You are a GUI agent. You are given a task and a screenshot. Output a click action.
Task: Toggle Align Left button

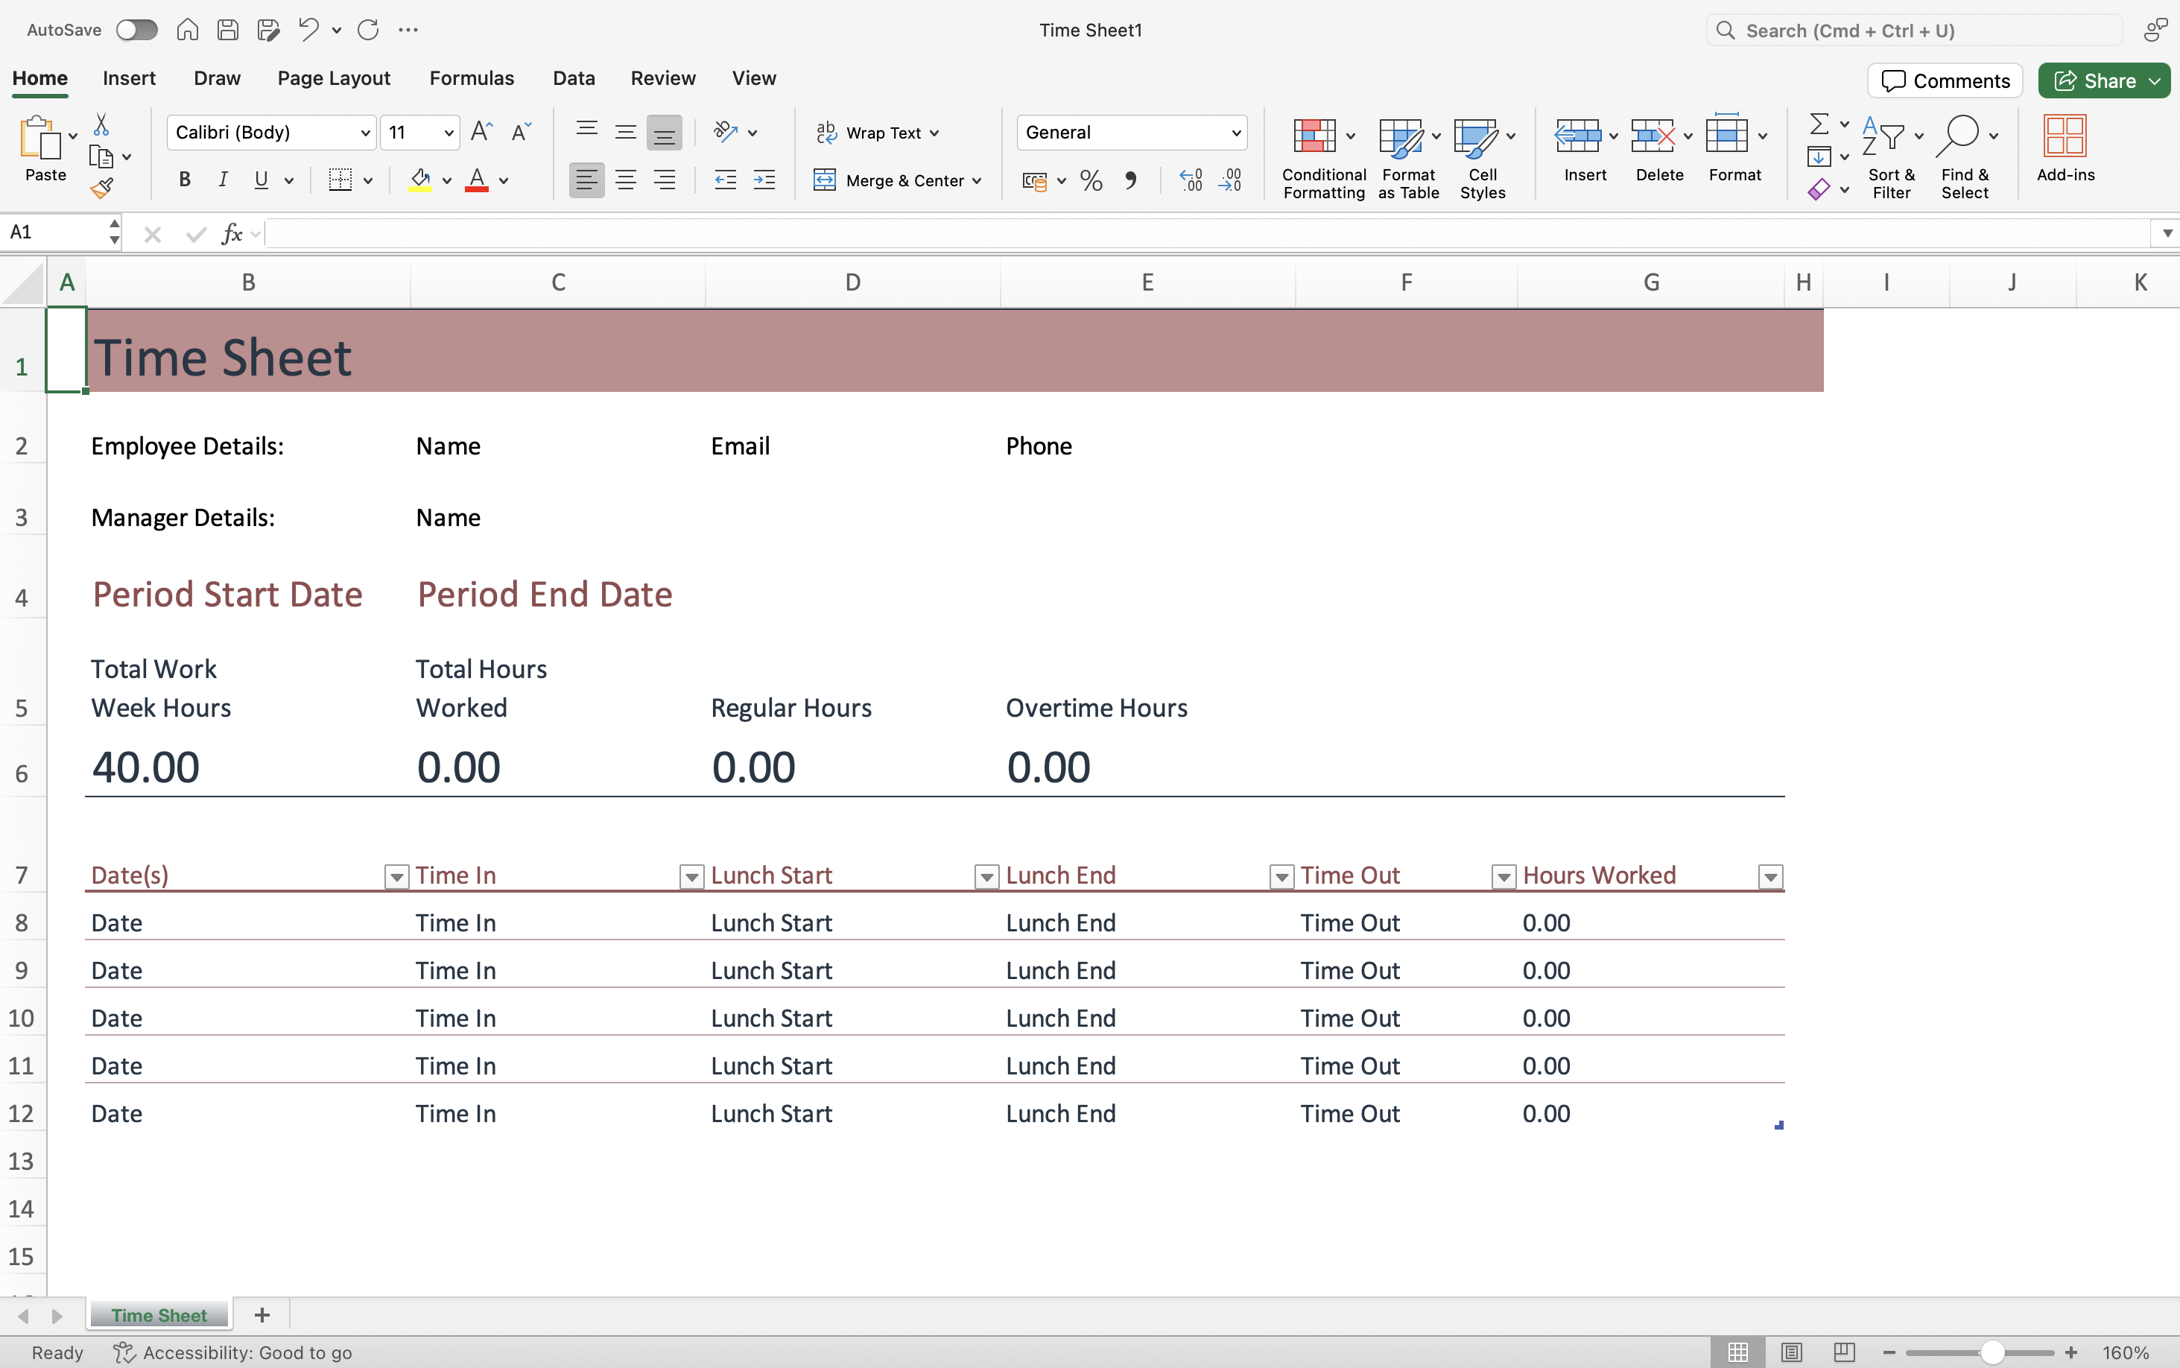(x=586, y=180)
